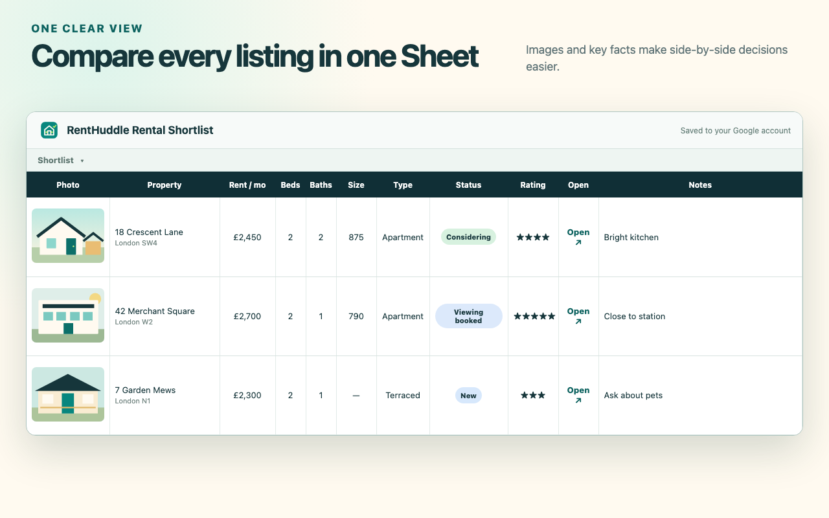This screenshot has height=518, width=829.
Task: Select the 7 Garden Mews photo thumbnail
Action: pos(68,394)
